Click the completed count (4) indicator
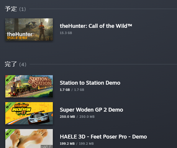The width and height of the screenshot is (177, 148). point(23,65)
